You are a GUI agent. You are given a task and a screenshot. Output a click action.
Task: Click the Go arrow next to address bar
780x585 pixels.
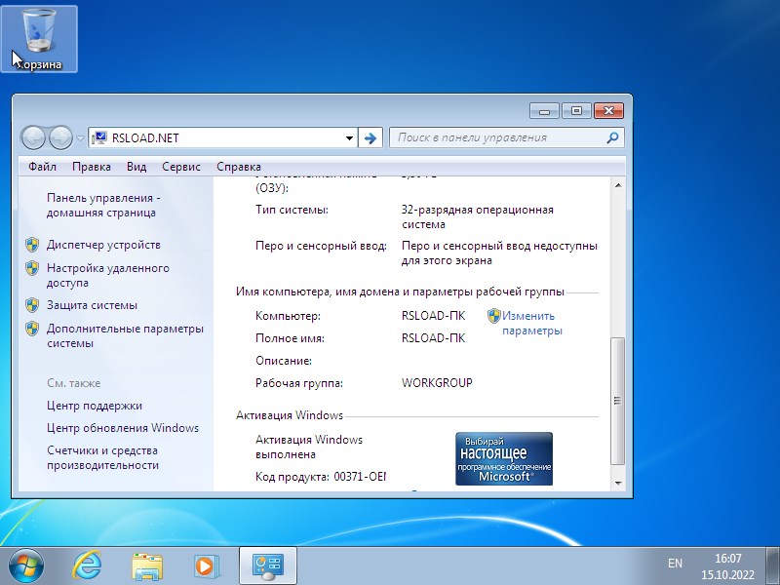coord(370,137)
